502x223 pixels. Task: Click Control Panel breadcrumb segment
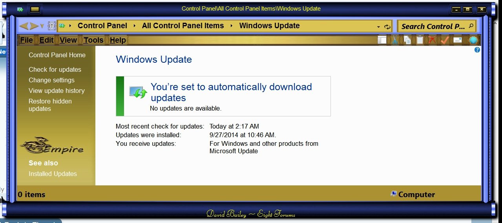tap(102, 26)
